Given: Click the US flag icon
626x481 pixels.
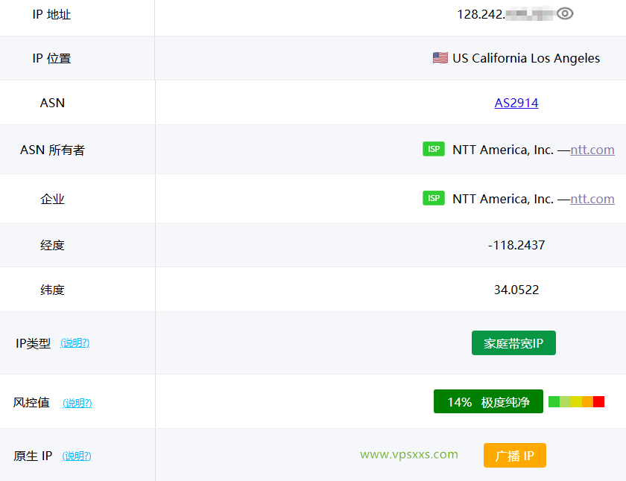Looking at the screenshot, I should 440,58.
